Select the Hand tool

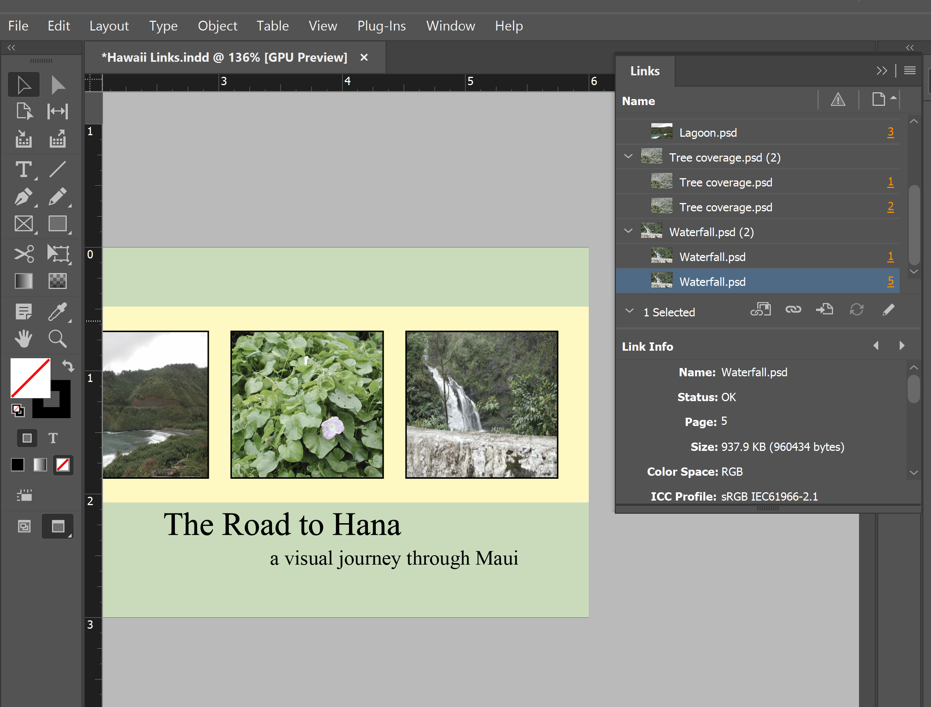pyautogui.click(x=24, y=338)
